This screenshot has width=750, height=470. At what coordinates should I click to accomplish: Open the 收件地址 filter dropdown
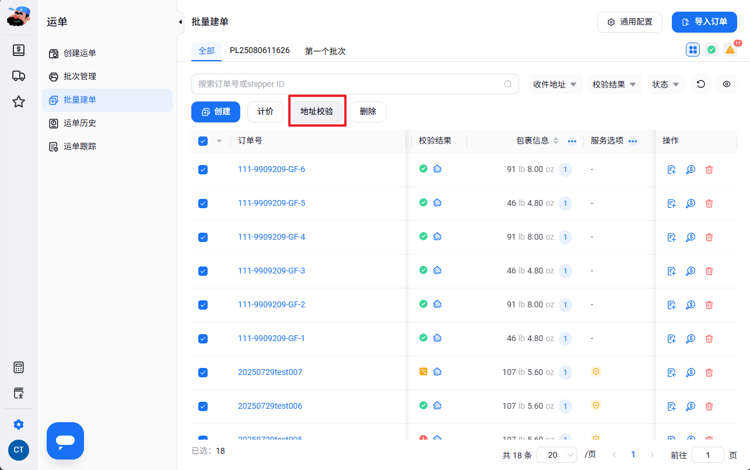[555, 84]
